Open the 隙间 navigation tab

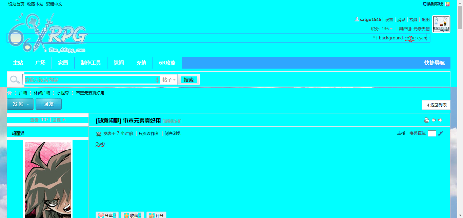119,63
